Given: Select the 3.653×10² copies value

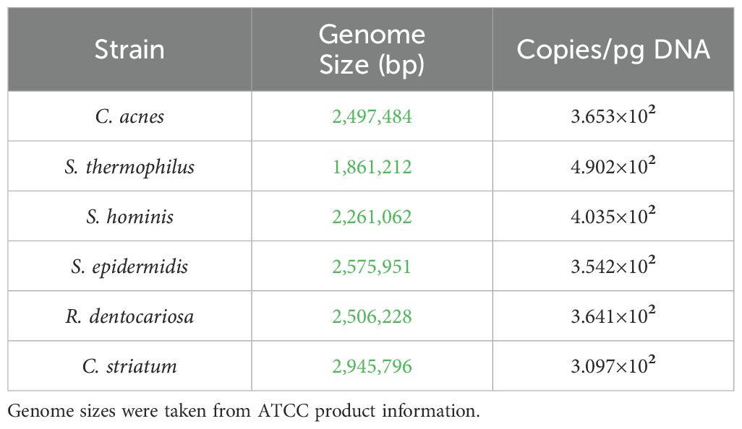Looking at the screenshot, I should pyautogui.click(x=613, y=116).
